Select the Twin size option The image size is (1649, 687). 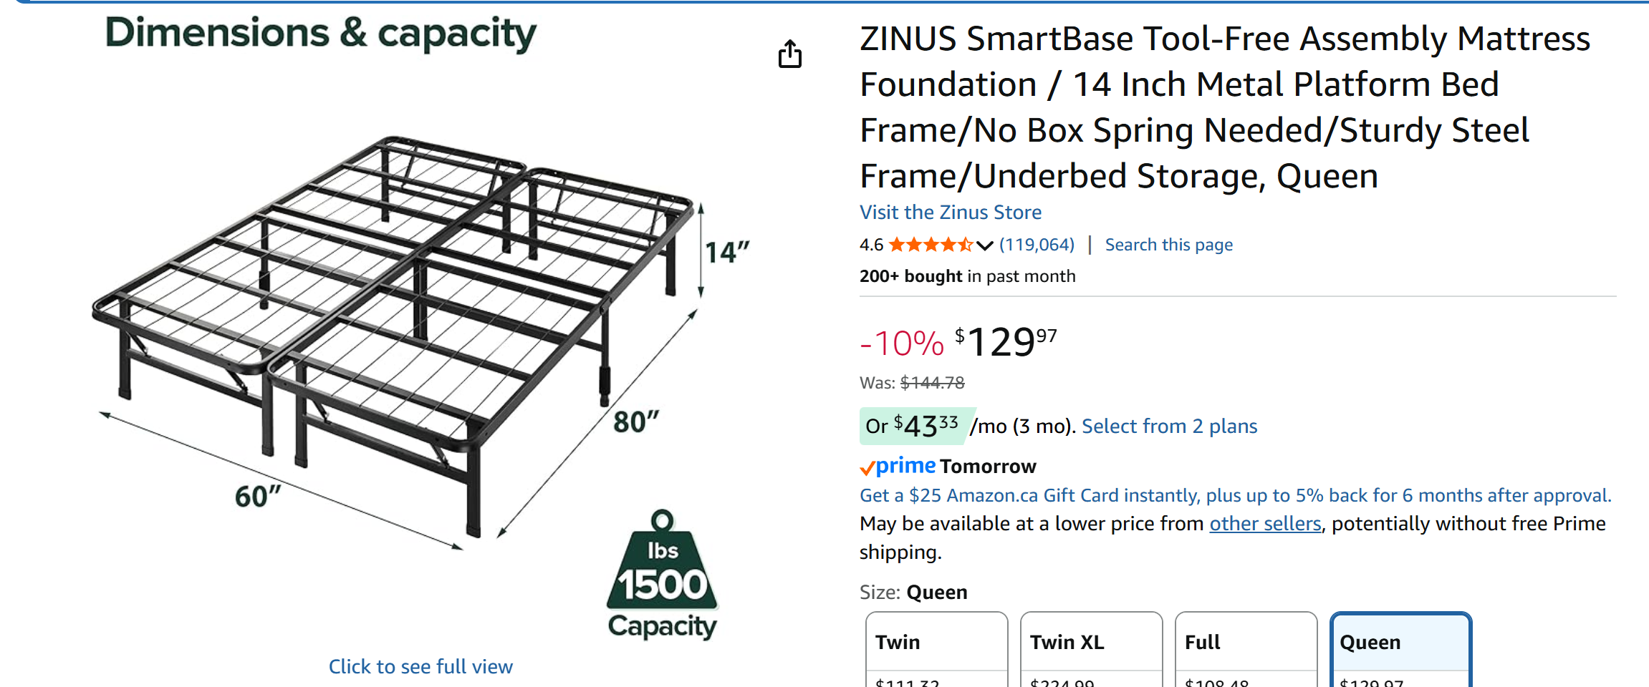tap(936, 648)
